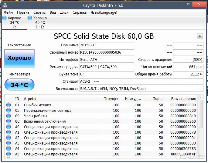Click the ID cell A4

pyautogui.click(x=17, y=149)
